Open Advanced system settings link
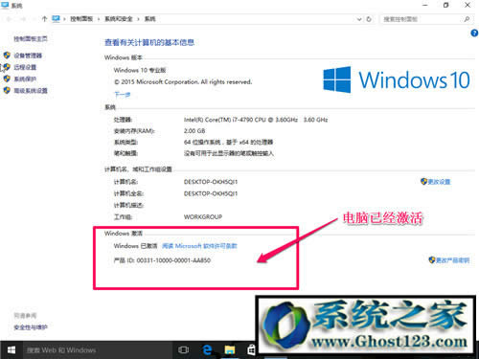This screenshot has width=479, height=359. point(31,91)
